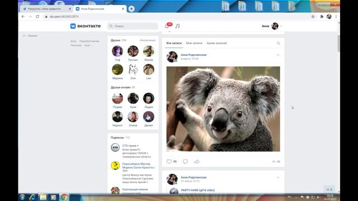The height and width of the screenshot is (201, 358).
Task: Click the browser forward arrow
Action: [x=30, y=16]
